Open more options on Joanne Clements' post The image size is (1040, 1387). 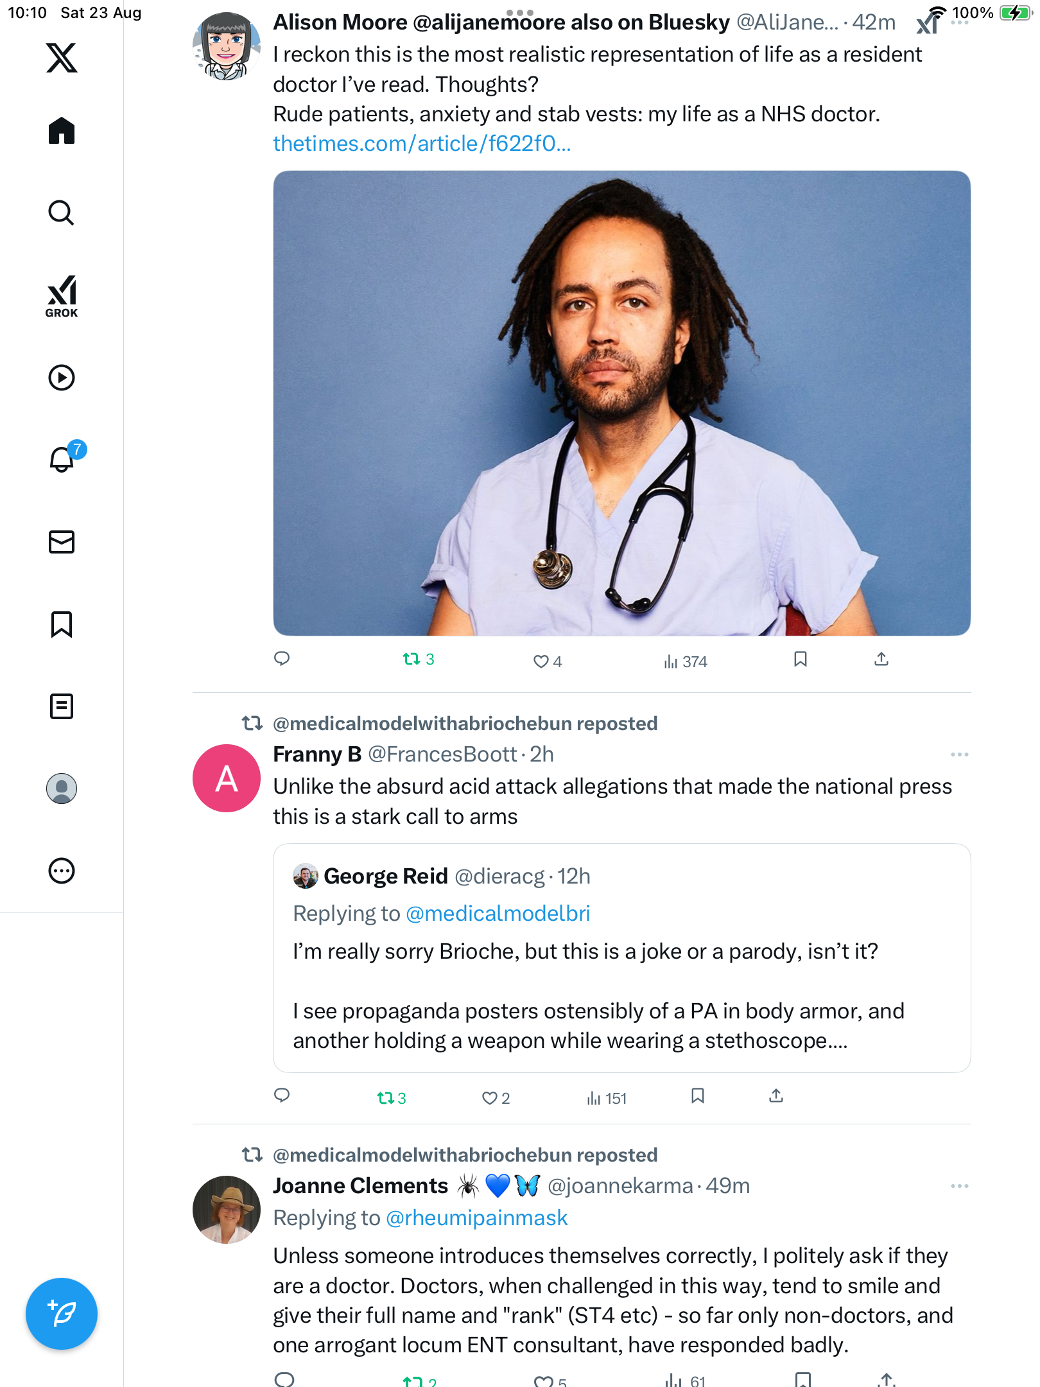[959, 1186]
